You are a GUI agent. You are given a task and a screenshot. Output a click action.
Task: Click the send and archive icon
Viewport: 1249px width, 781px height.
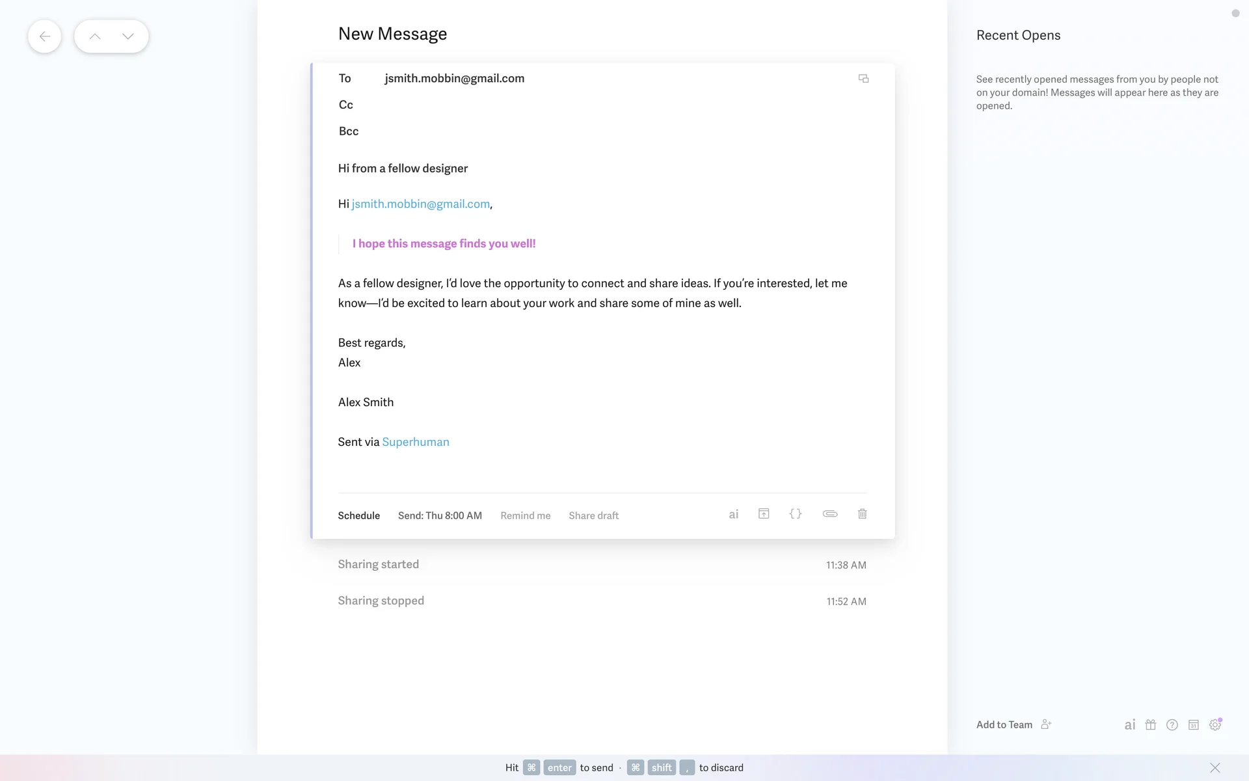pos(764,514)
